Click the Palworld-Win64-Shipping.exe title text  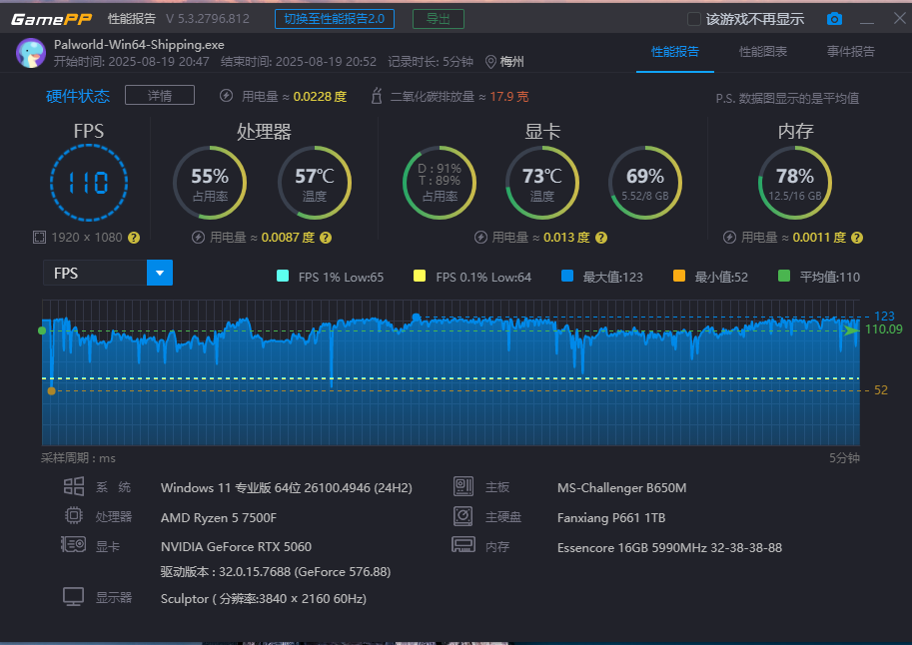click(139, 45)
